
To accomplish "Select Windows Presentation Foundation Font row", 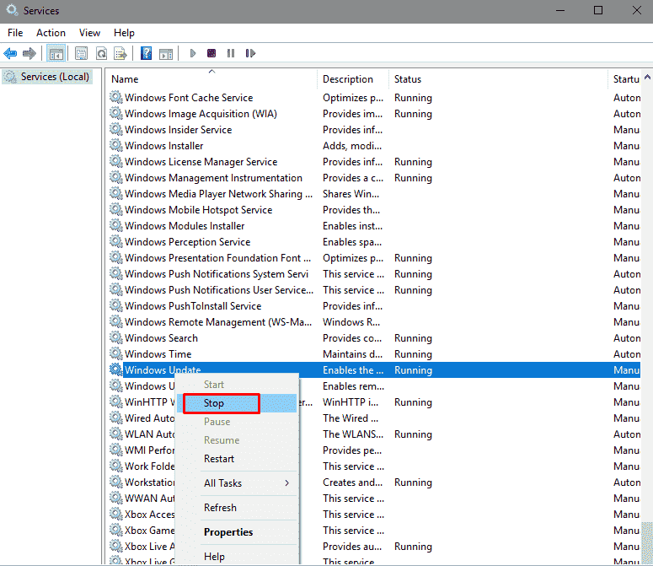I will pos(375,258).
